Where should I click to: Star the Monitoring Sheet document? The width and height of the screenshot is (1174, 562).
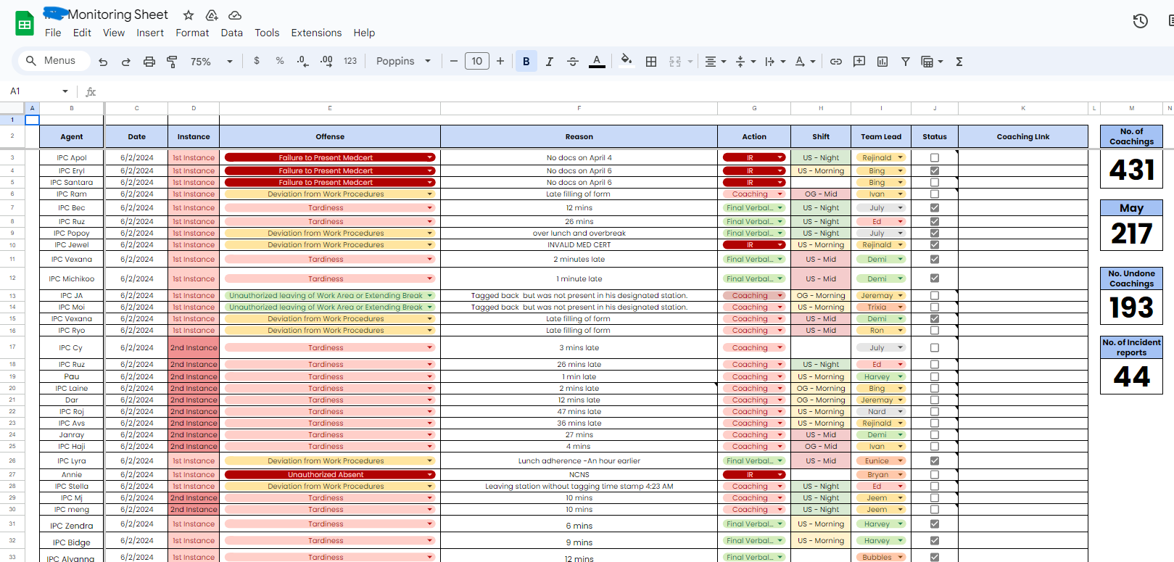tap(189, 15)
